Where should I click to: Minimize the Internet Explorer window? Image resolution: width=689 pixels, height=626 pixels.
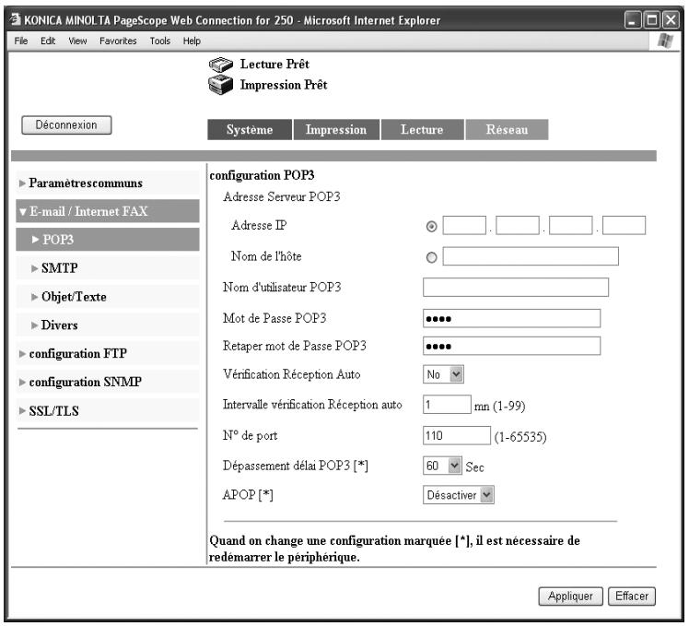click(x=632, y=19)
